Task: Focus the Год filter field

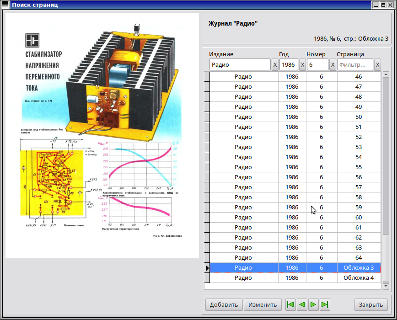Action: [x=289, y=65]
